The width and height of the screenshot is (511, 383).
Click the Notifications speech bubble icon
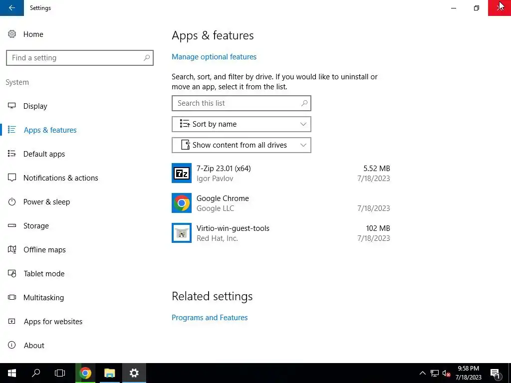pos(12,178)
